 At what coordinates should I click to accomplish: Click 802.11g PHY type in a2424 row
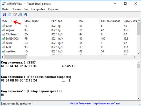56,26
